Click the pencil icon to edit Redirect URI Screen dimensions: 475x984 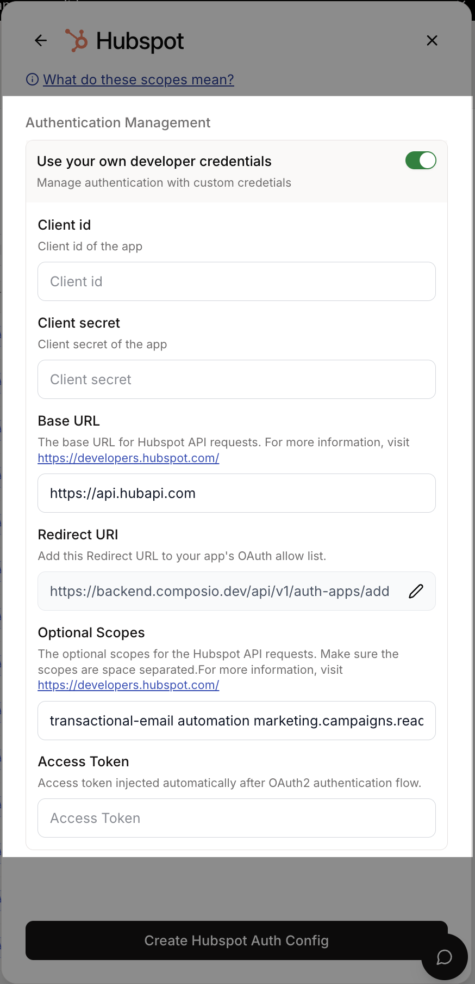(416, 591)
